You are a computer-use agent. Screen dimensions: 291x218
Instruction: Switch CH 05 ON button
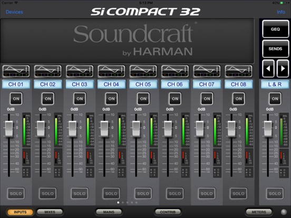click(143, 98)
